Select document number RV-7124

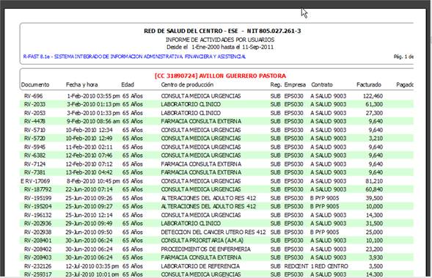34,164
